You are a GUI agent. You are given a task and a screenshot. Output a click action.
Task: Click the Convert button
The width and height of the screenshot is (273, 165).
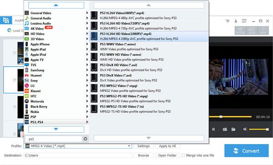click(x=246, y=150)
